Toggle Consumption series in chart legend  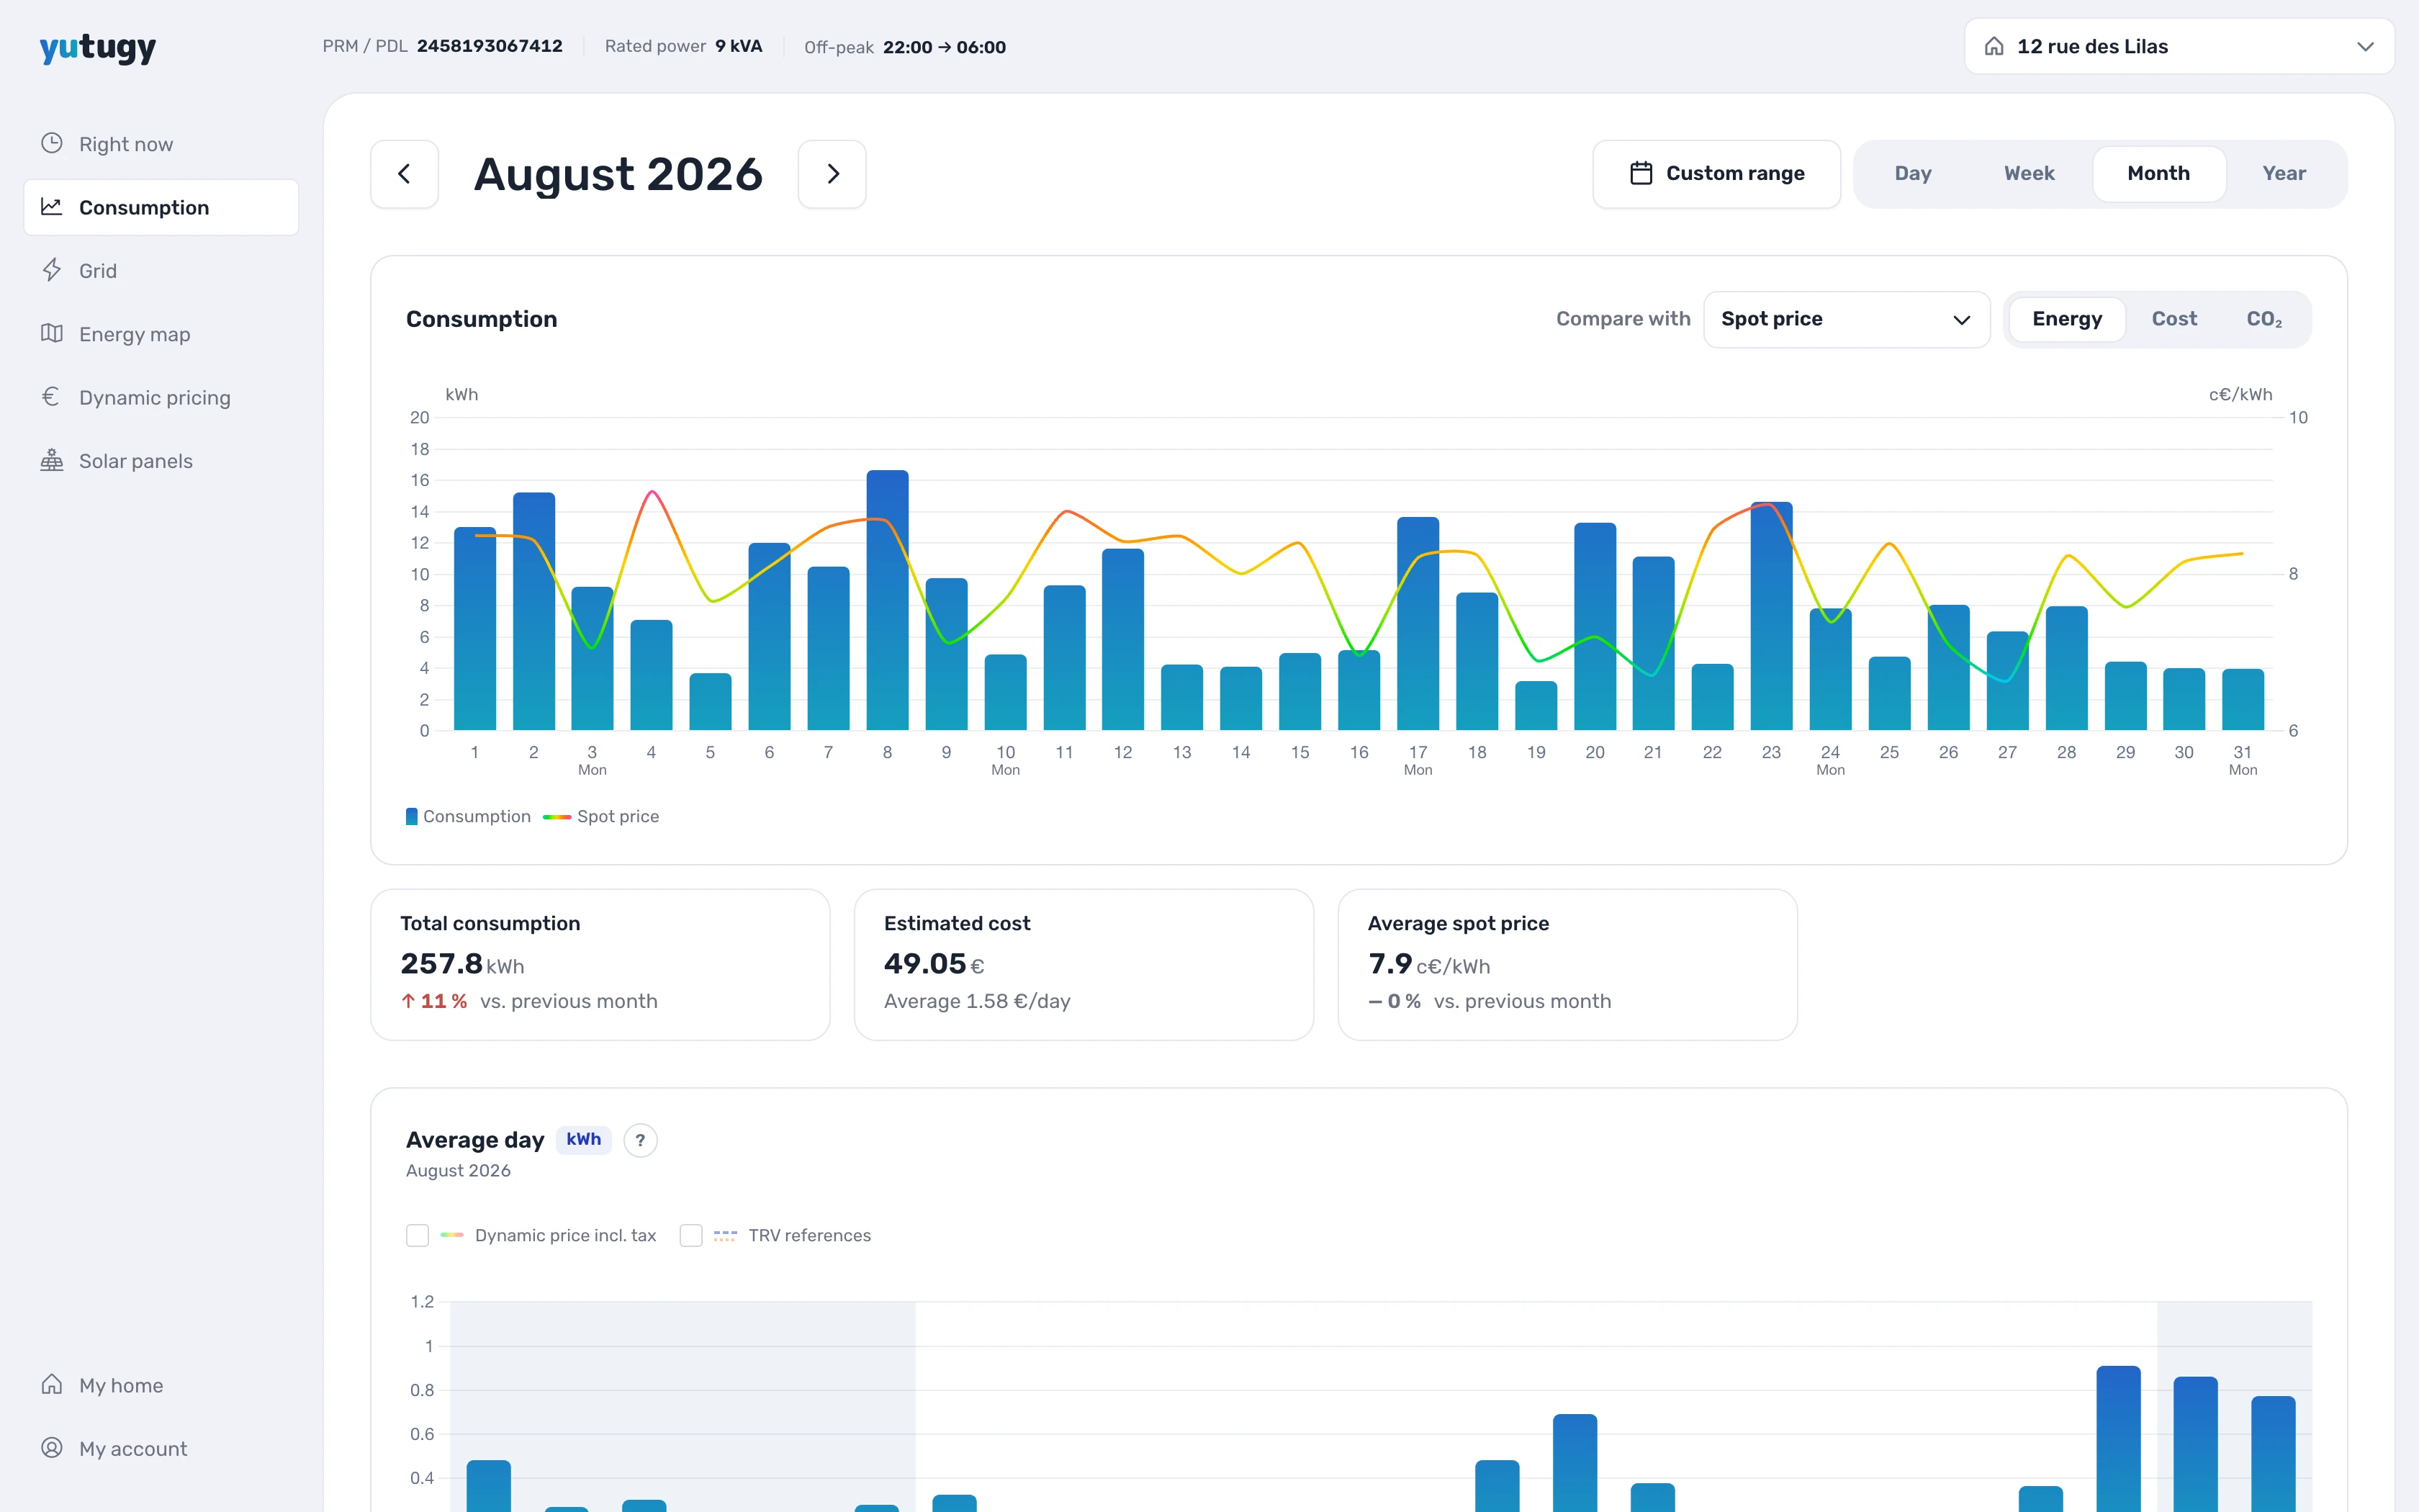[x=468, y=816]
